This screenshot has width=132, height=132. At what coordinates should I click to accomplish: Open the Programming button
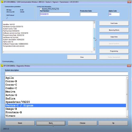[114, 51]
